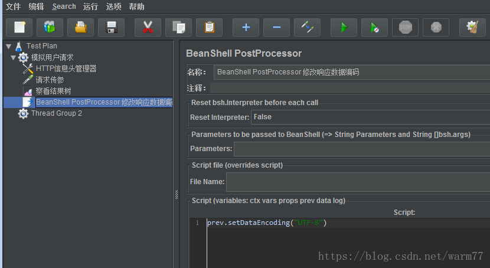Open the 选项 menu
Viewport: 490px width, 268px height.
114,6
